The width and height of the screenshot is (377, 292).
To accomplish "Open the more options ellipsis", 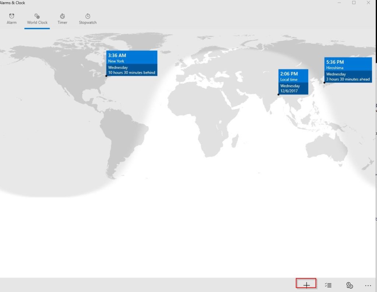I will (x=368, y=285).
